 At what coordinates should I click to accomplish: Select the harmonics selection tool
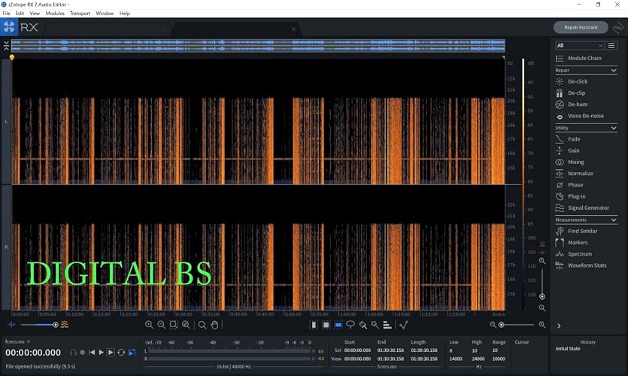(x=387, y=325)
